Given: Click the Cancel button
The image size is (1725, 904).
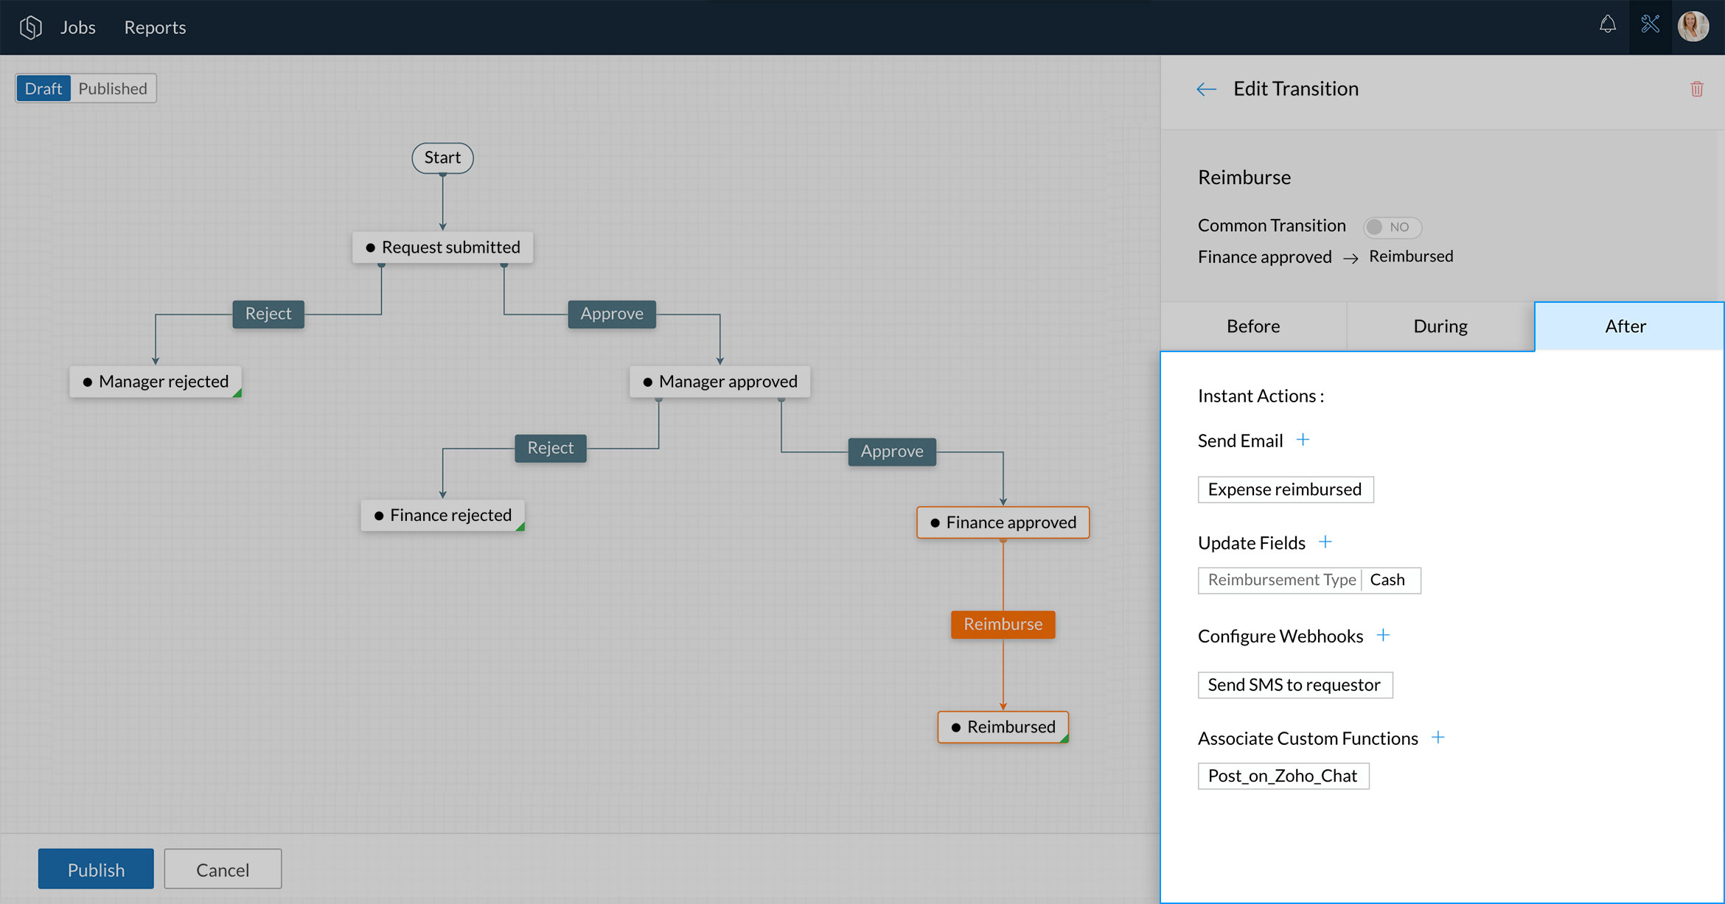Looking at the screenshot, I should click(x=223, y=869).
